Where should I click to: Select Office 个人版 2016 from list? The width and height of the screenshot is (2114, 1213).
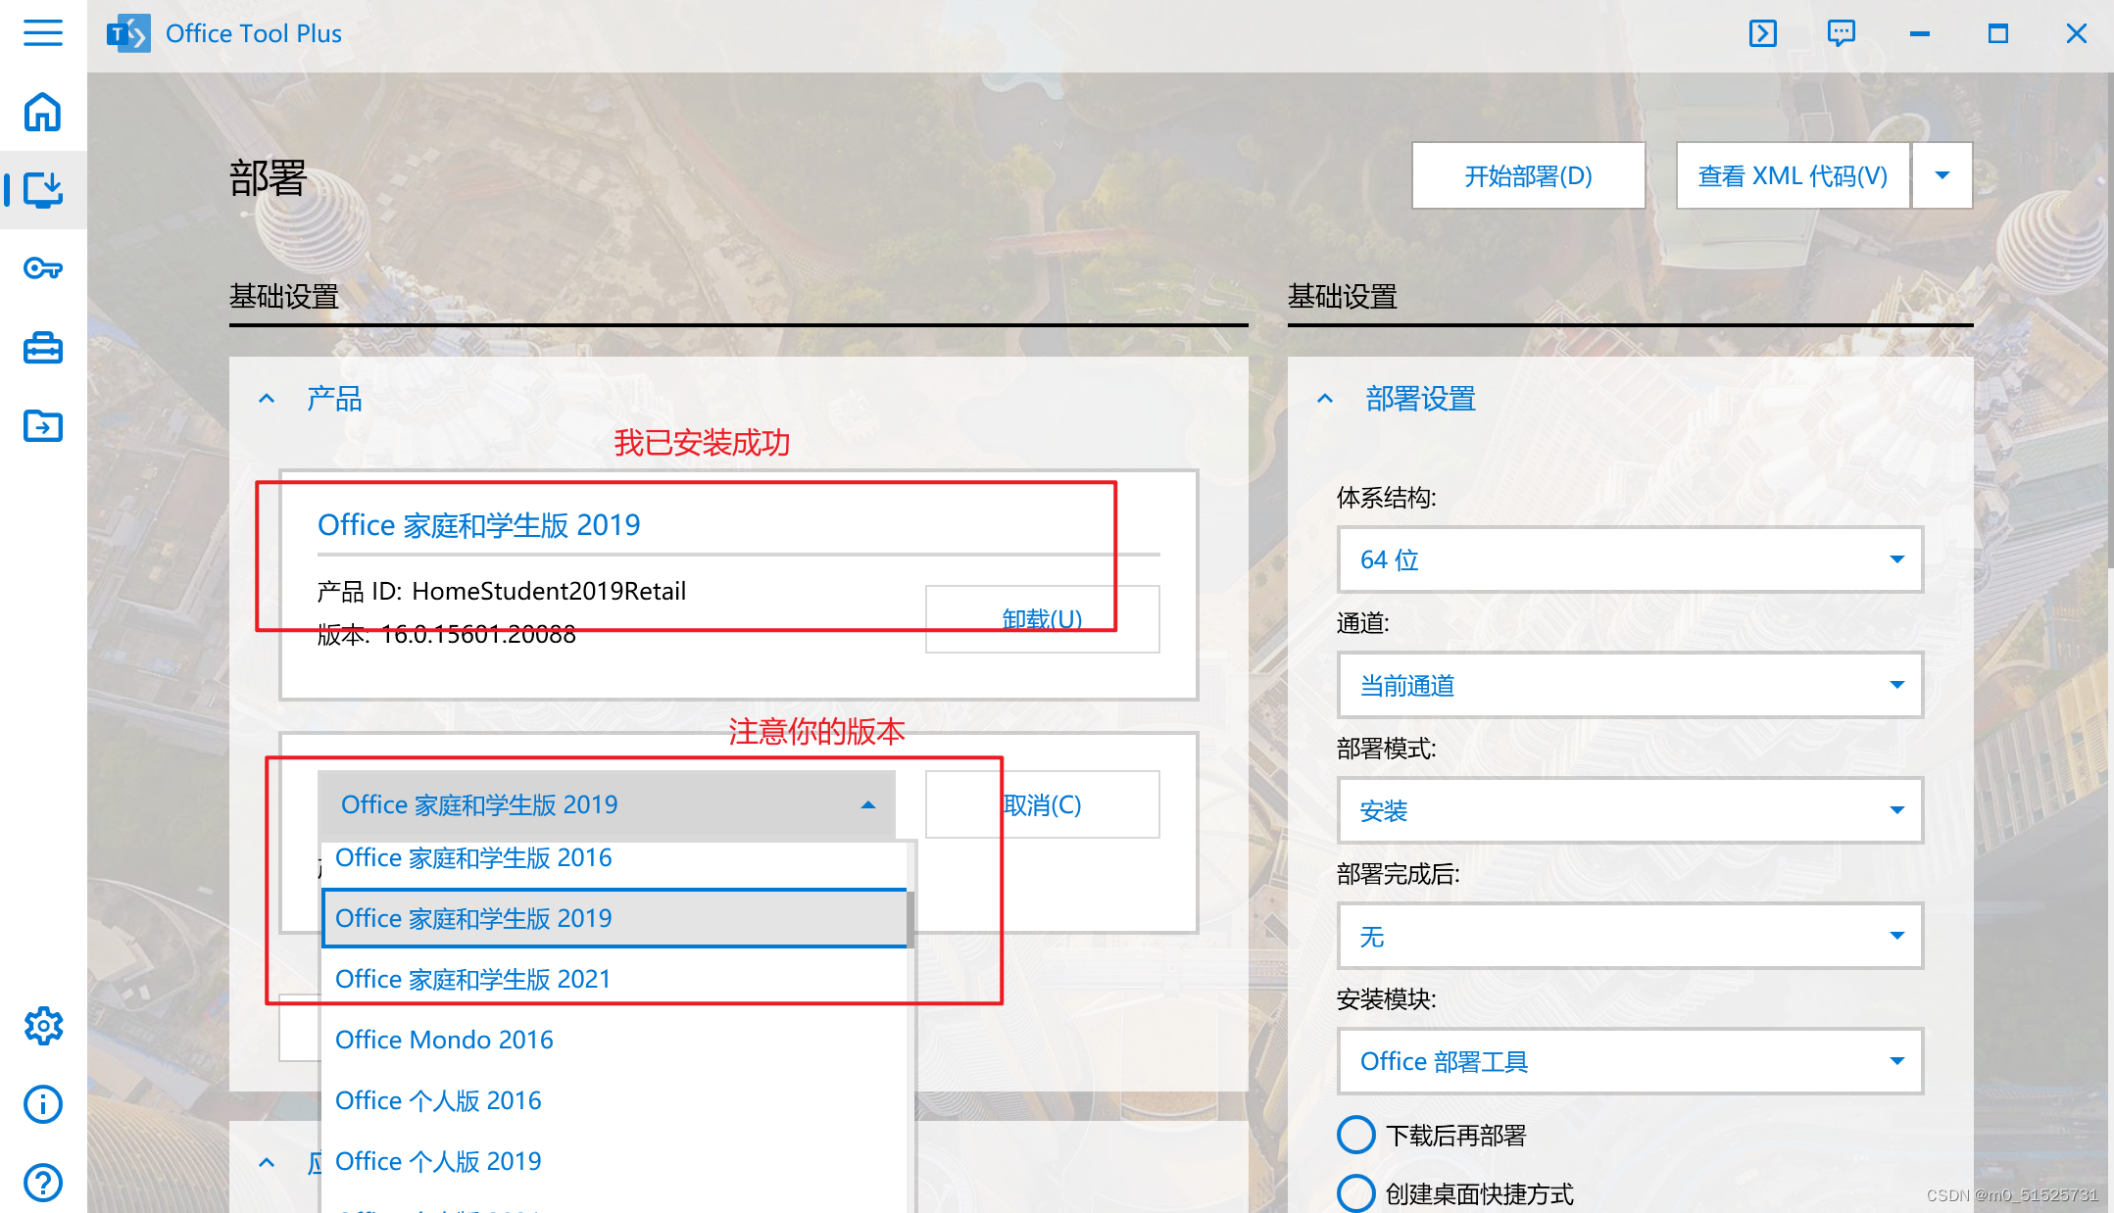point(615,1100)
